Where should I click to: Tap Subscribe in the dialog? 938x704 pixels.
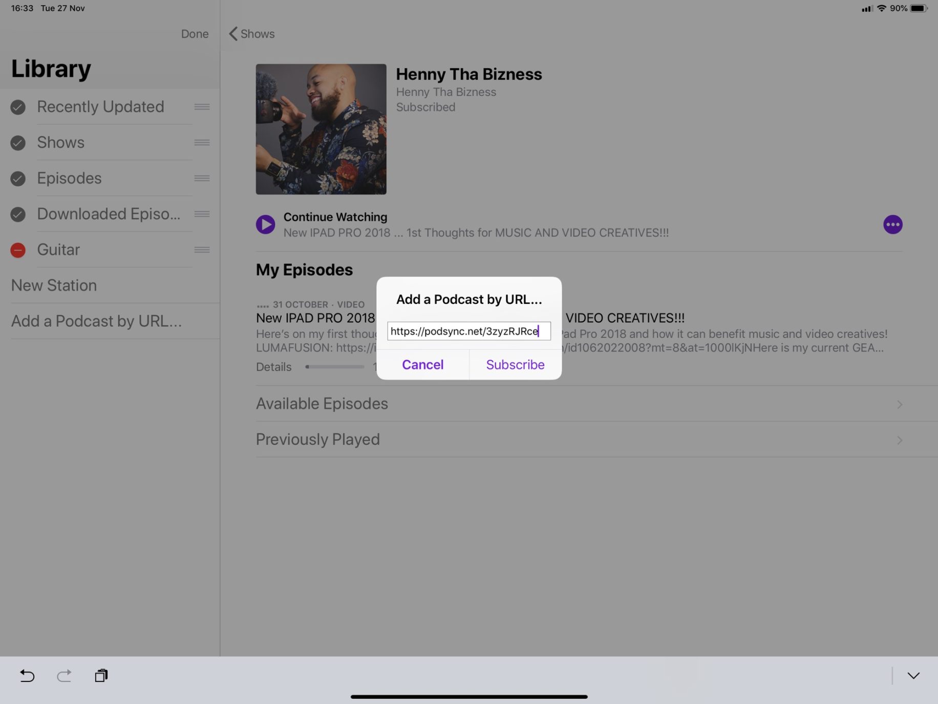coord(515,365)
